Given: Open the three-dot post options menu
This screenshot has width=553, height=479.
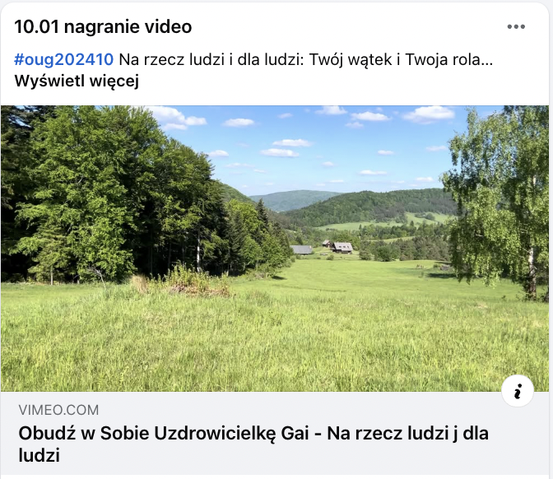Looking at the screenshot, I should (x=516, y=27).
